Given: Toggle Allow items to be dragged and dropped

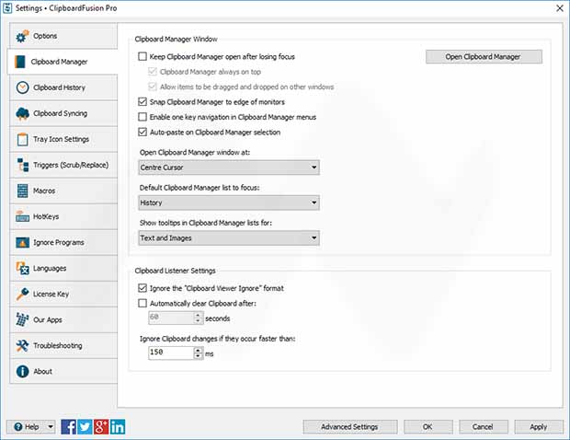Looking at the screenshot, I should 153,87.
